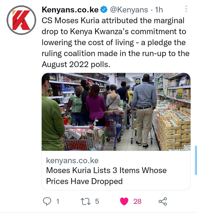Viewport: 197px width, 214px height.
Task: Click the like count of 28
Action: pyautogui.click(x=137, y=201)
